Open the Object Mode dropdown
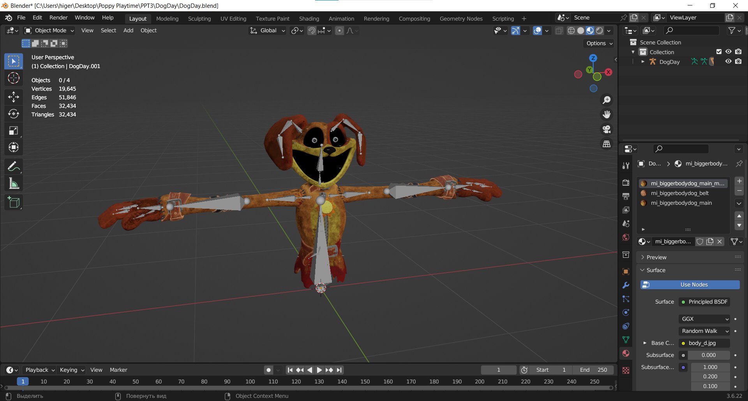Viewport: 748px width, 401px height. pos(49,30)
